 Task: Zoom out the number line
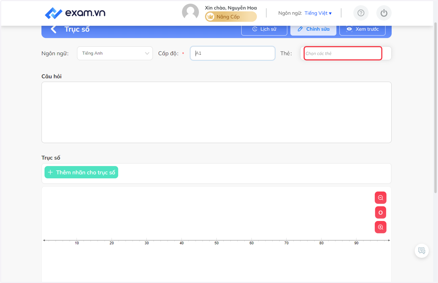[380, 198]
